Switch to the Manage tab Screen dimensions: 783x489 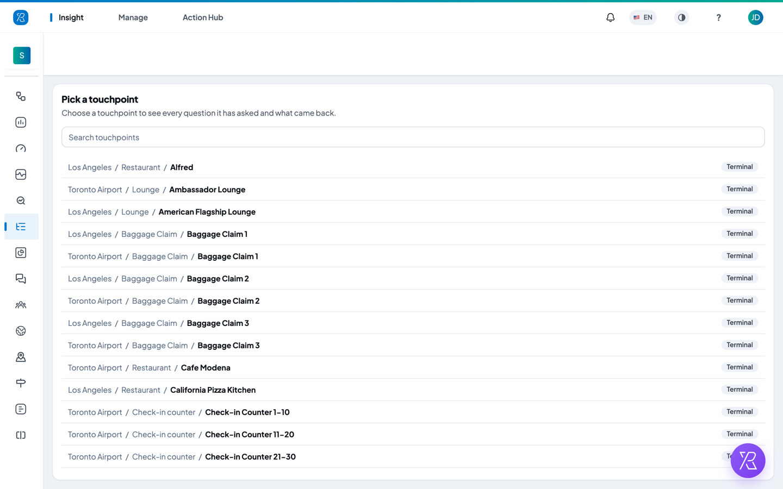pyautogui.click(x=133, y=17)
